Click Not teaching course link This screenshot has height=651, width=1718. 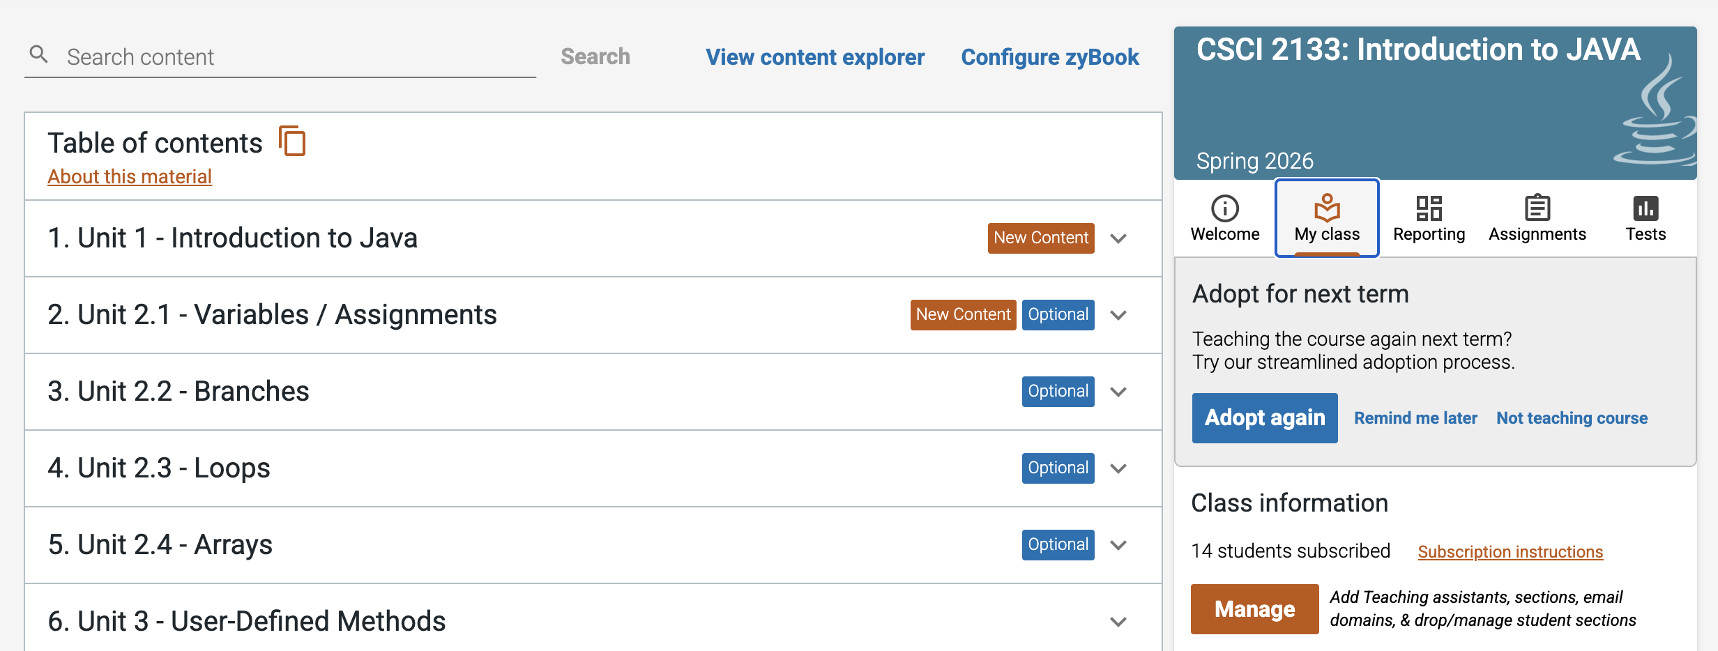click(x=1572, y=418)
